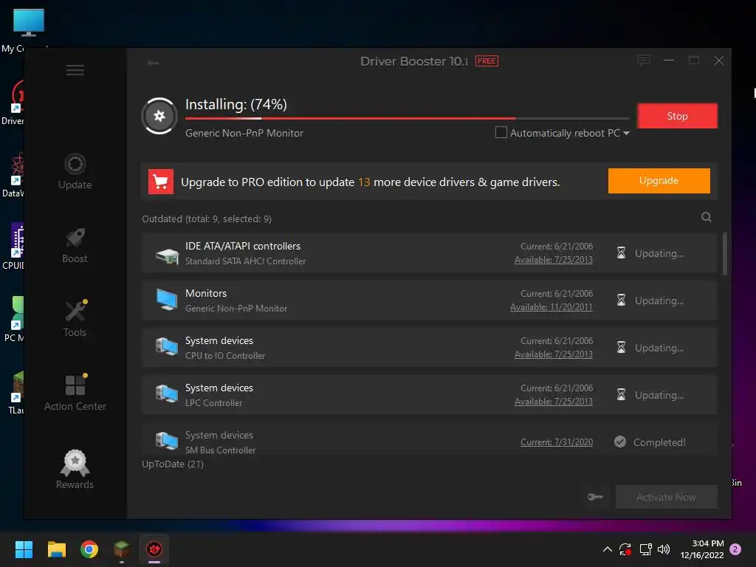Search the outdated drivers list
The width and height of the screenshot is (756, 567).
(x=707, y=217)
